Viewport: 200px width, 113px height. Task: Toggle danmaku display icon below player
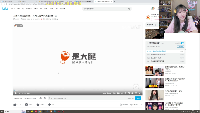tap(40, 98)
